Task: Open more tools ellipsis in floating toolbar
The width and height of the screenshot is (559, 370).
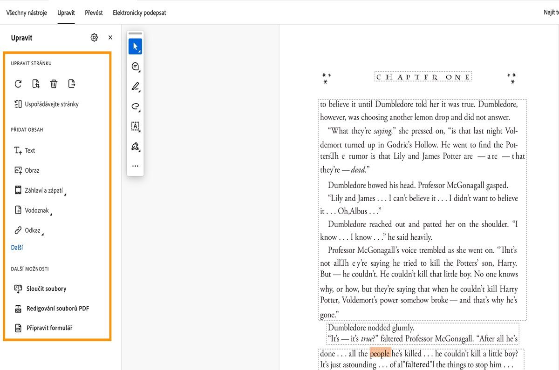Action: click(135, 166)
